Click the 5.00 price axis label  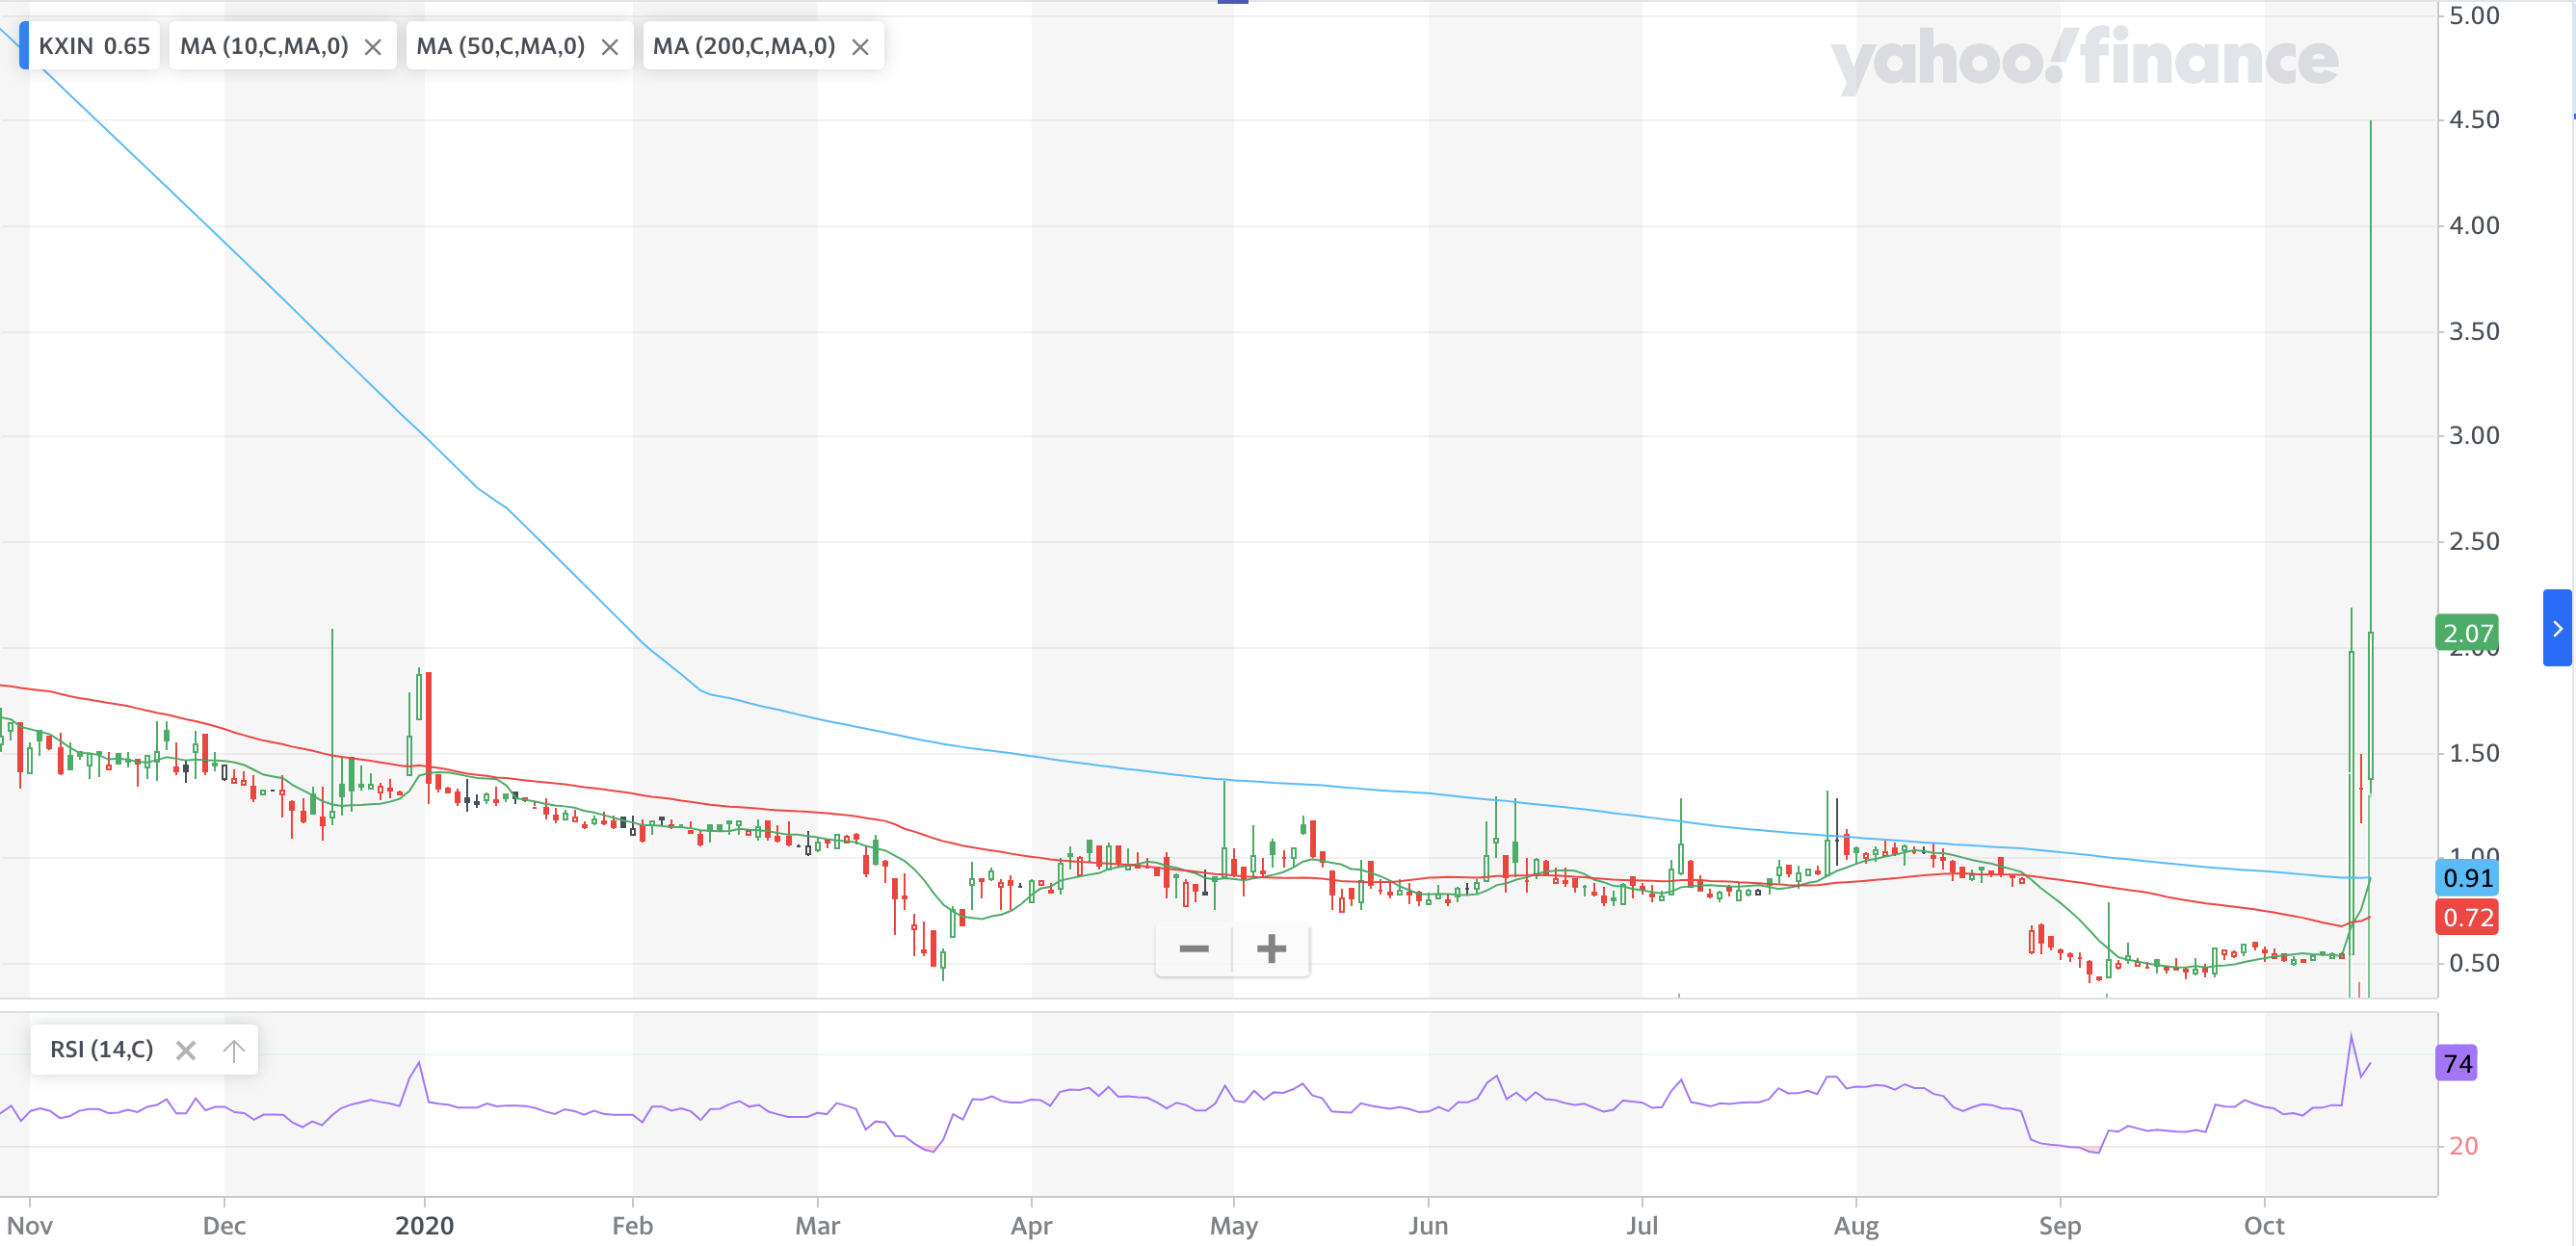[x=2474, y=16]
